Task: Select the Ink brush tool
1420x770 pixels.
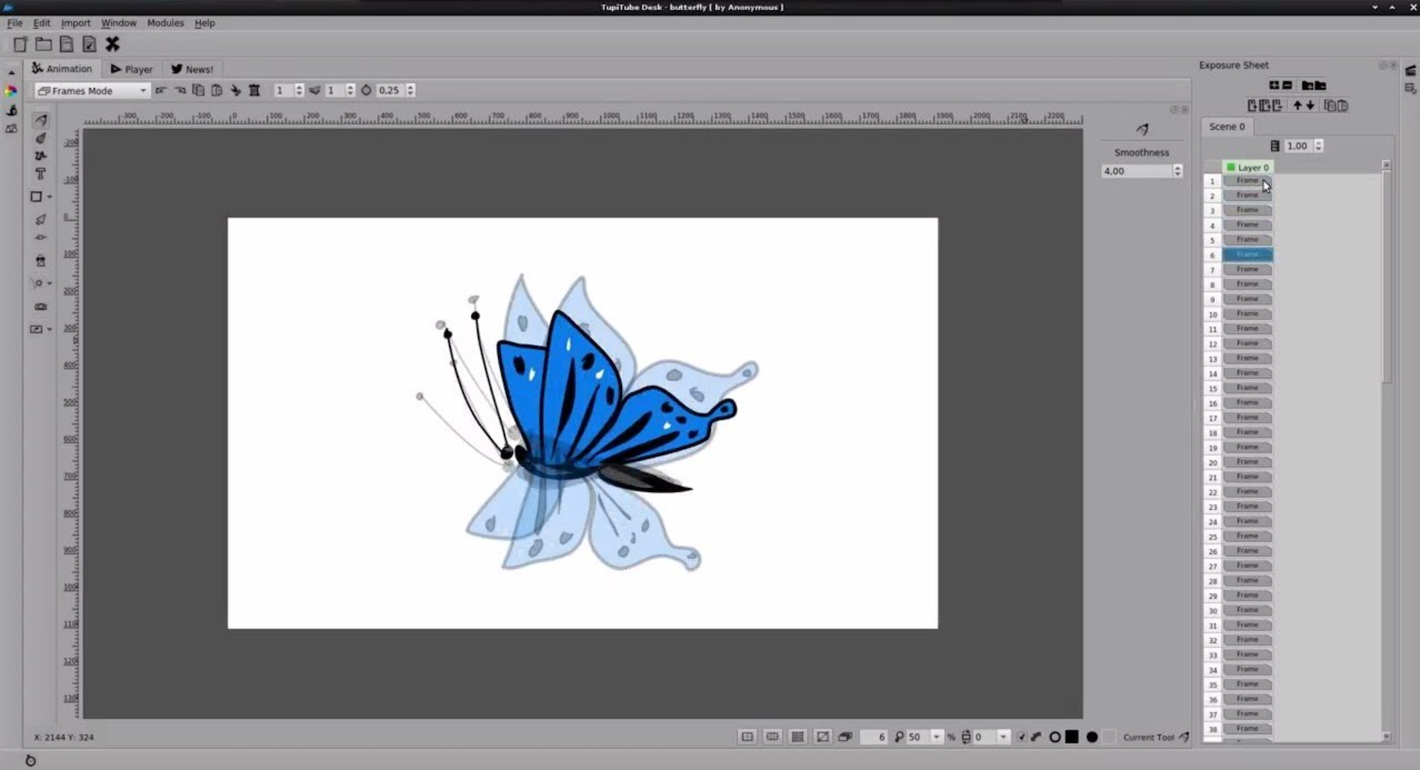Action: point(40,139)
